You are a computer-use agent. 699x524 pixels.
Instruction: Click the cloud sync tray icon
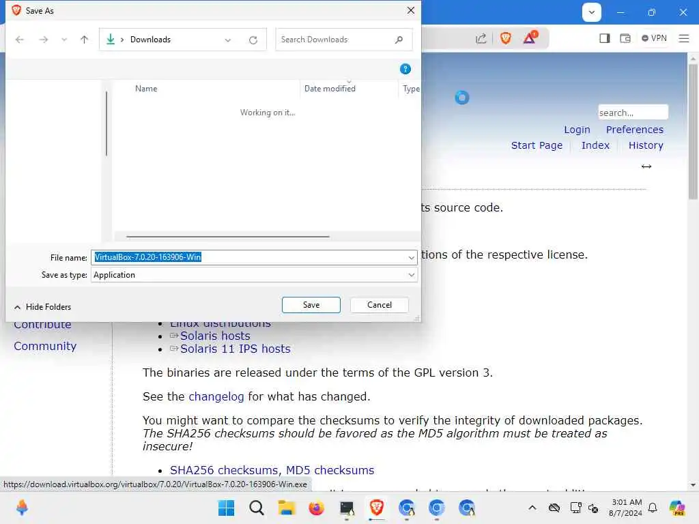(x=554, y=508)
